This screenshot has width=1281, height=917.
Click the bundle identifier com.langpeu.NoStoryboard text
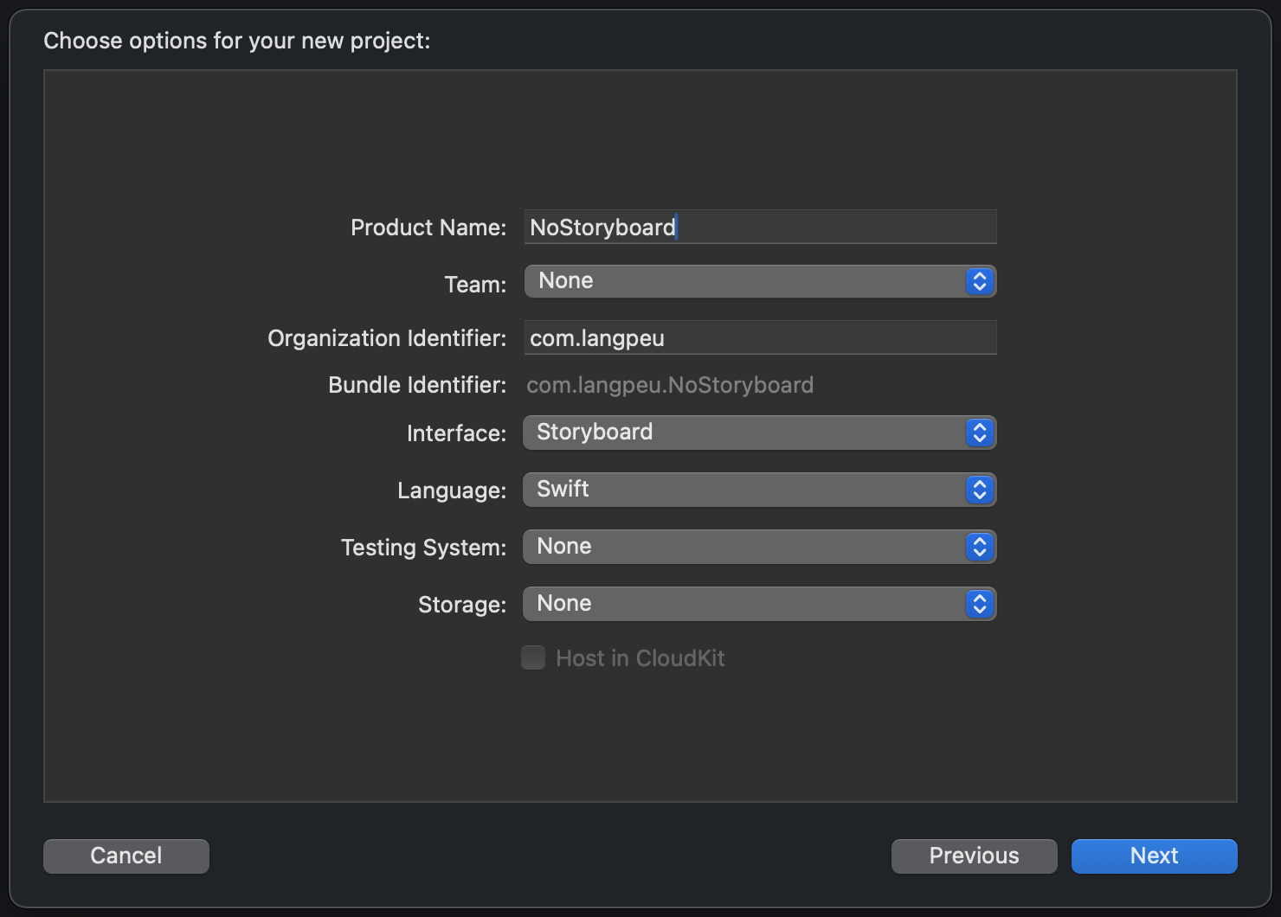click(x=670, y=385)
